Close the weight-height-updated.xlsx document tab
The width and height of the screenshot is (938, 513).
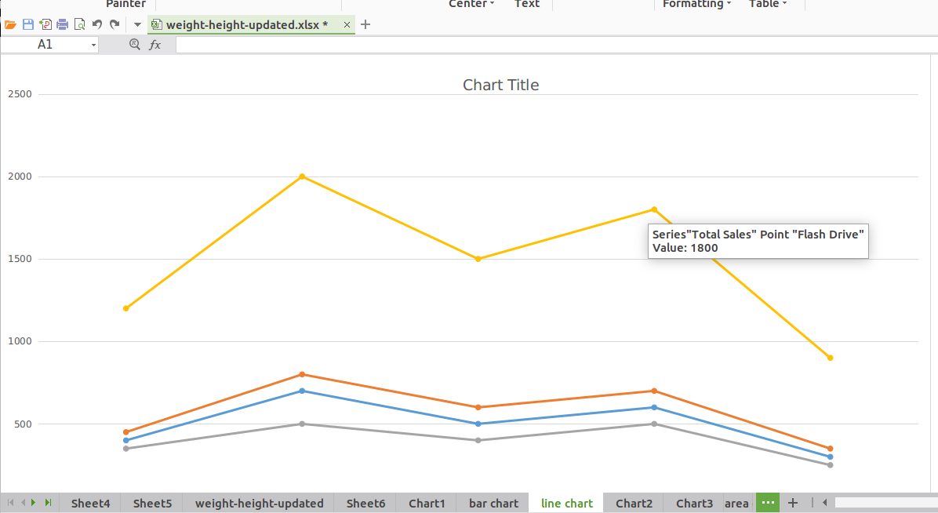click(347, 24)
